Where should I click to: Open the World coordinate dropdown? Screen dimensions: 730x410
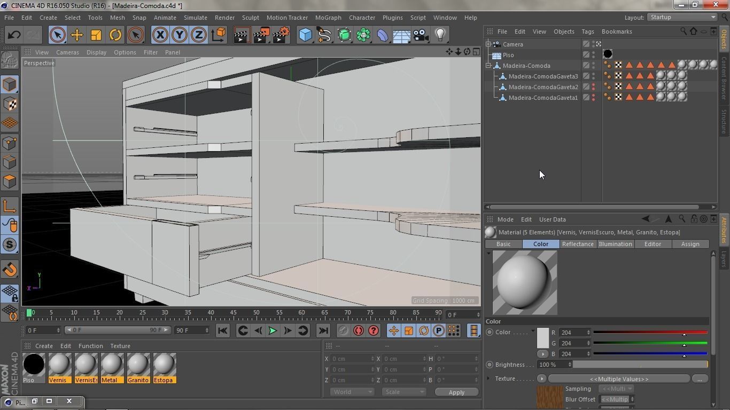pyautogui.click(x=351, y=392)
